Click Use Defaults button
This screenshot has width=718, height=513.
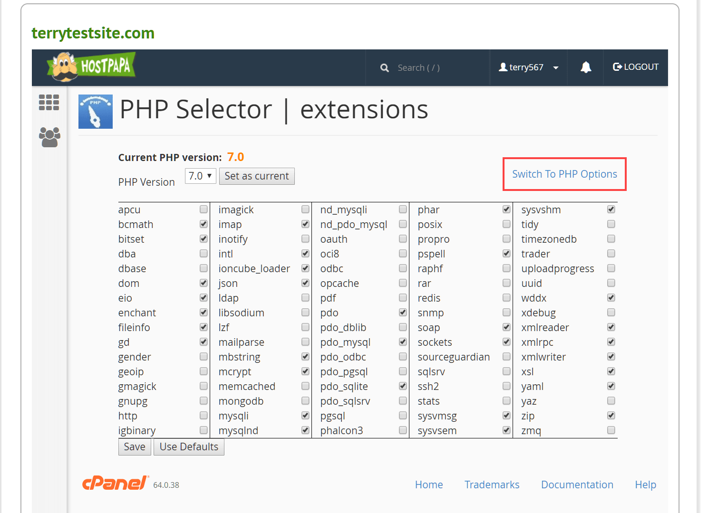click(x=189, y=447)
